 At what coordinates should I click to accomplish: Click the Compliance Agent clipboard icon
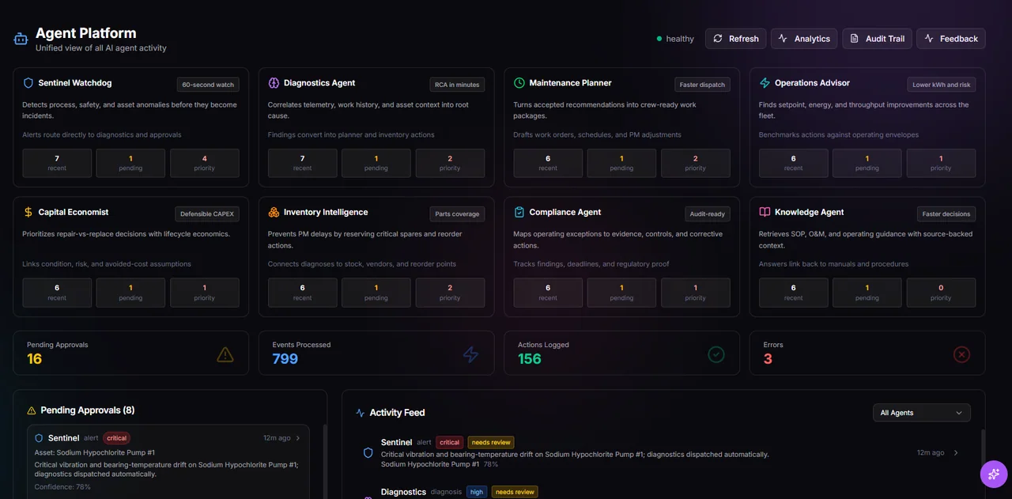pyautogui.click(x=519, y=213)
